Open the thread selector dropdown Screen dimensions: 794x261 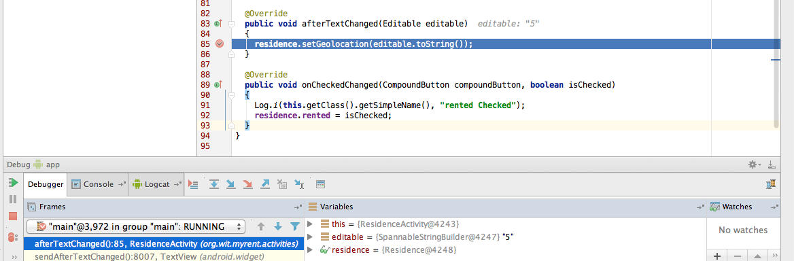136,226
